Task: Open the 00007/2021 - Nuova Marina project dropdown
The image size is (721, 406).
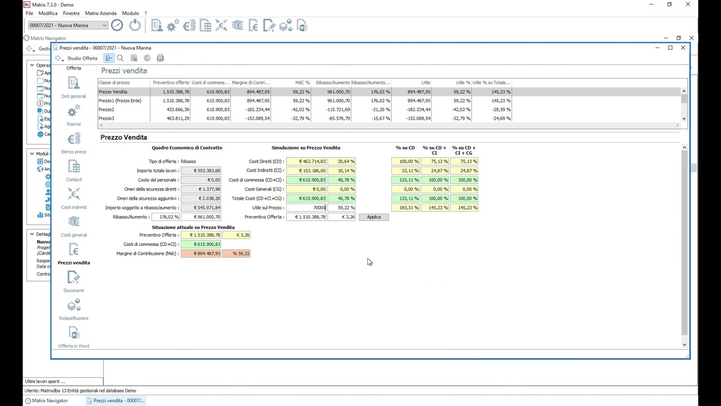Action: click(x=68, y=25)
